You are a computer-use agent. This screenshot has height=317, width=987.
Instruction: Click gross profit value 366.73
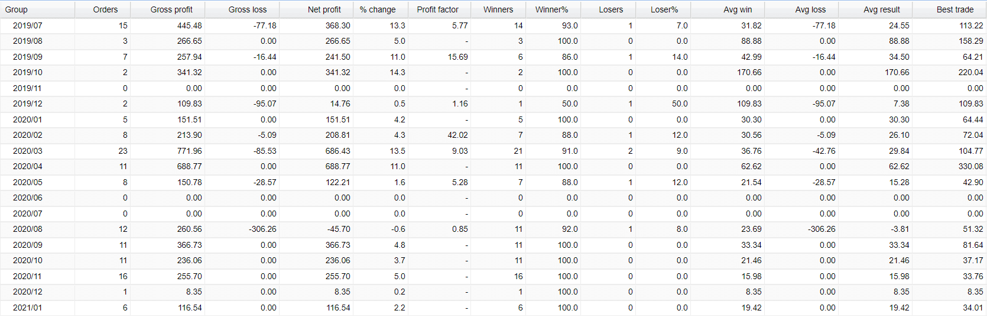coord(190,245)
